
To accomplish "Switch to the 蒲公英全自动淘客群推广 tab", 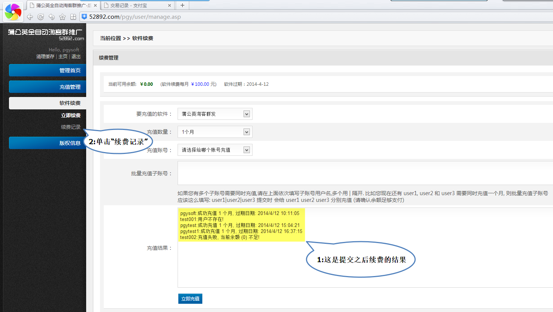I will tap(63, 6).
